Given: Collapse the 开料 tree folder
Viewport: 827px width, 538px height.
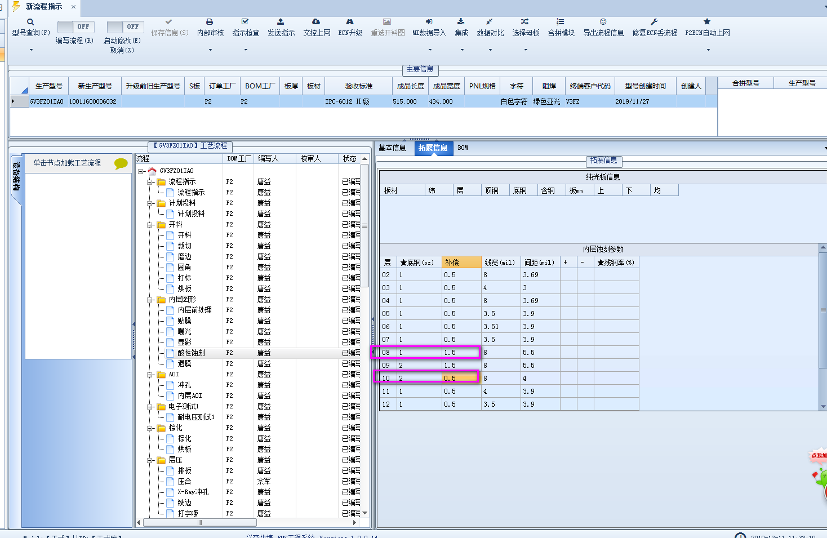Looking at the screenshot, I should click(x=150, y=225).
